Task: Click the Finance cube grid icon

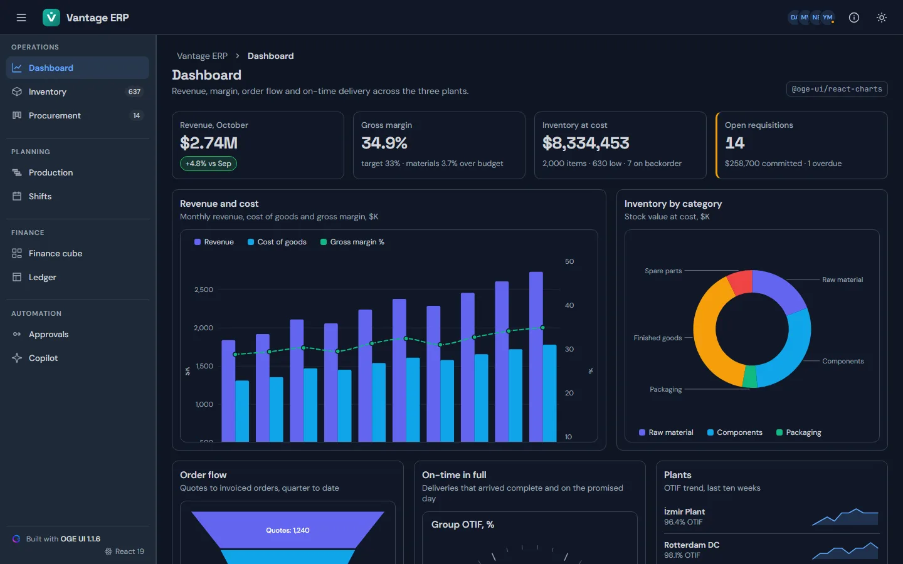Action: point(17,253)
